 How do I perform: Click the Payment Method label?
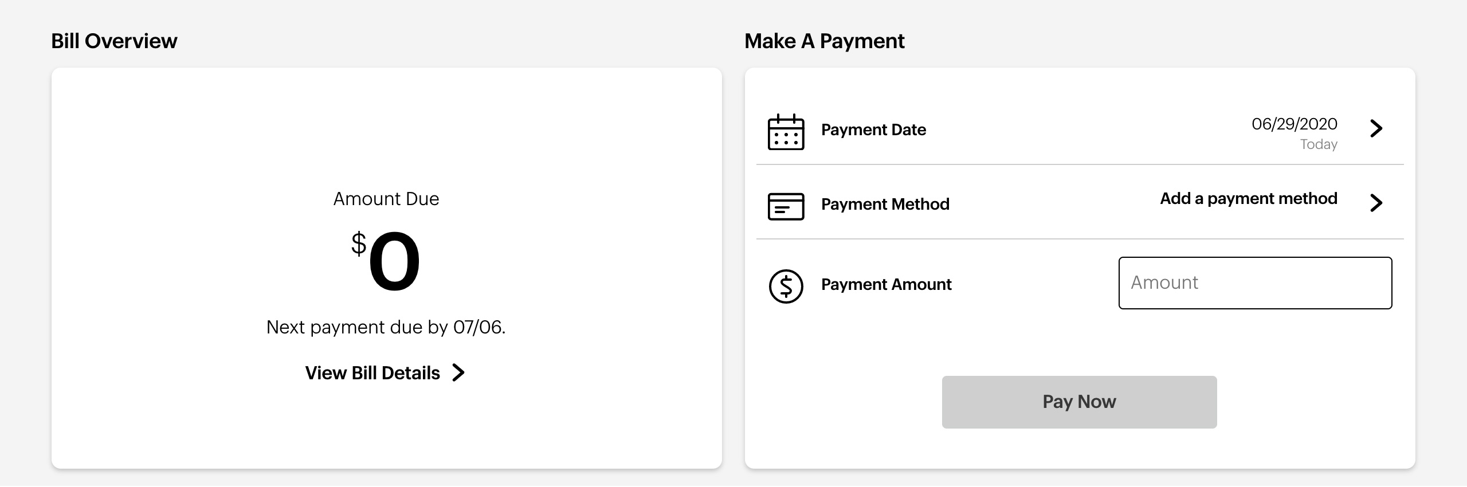pyautogui.click(x=885, y=205)
